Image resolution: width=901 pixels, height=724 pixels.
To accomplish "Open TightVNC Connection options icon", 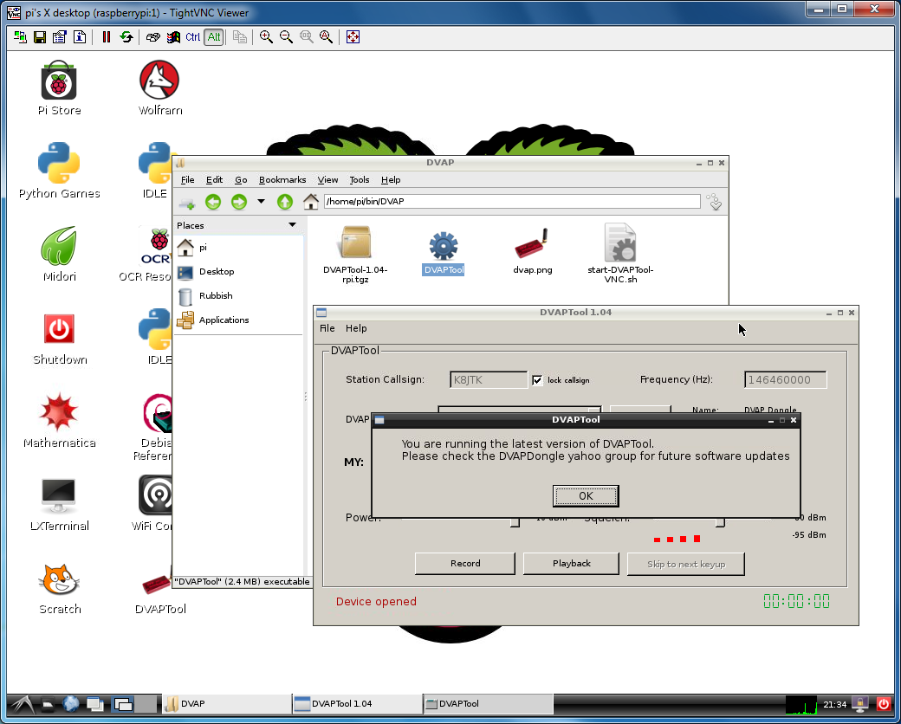I will [x=60, y=37].
